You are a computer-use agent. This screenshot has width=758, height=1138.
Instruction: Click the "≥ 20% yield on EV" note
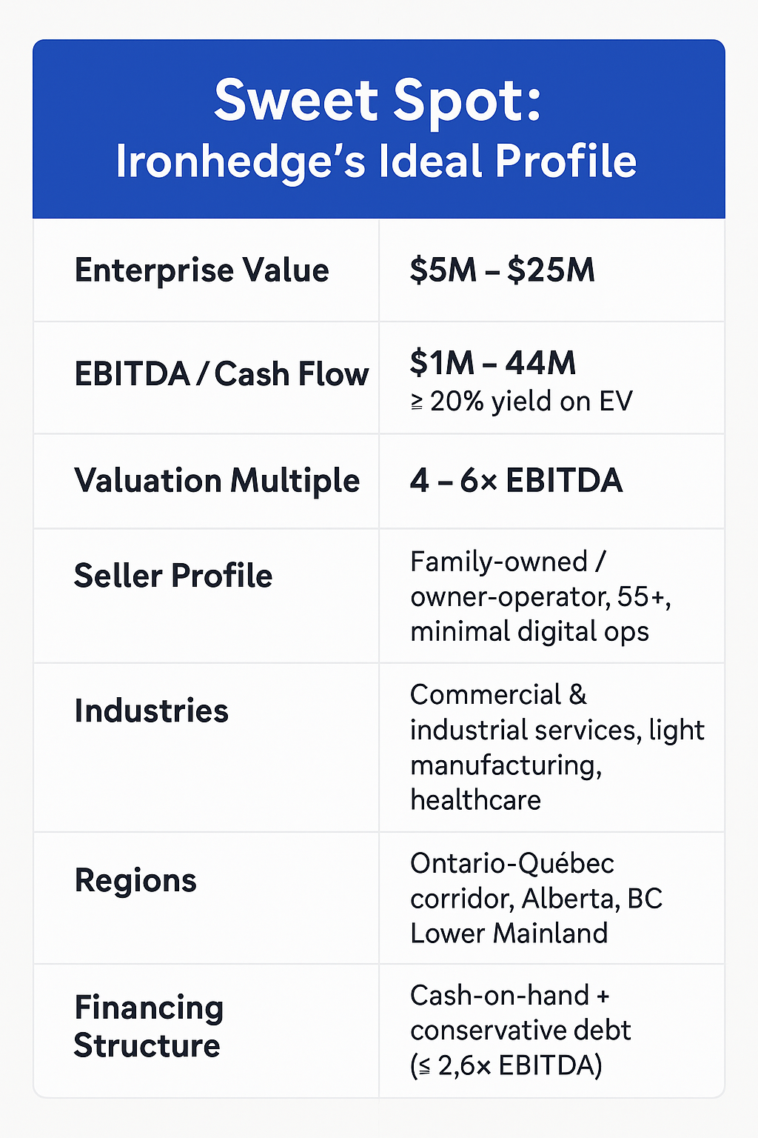pos(521,402)
